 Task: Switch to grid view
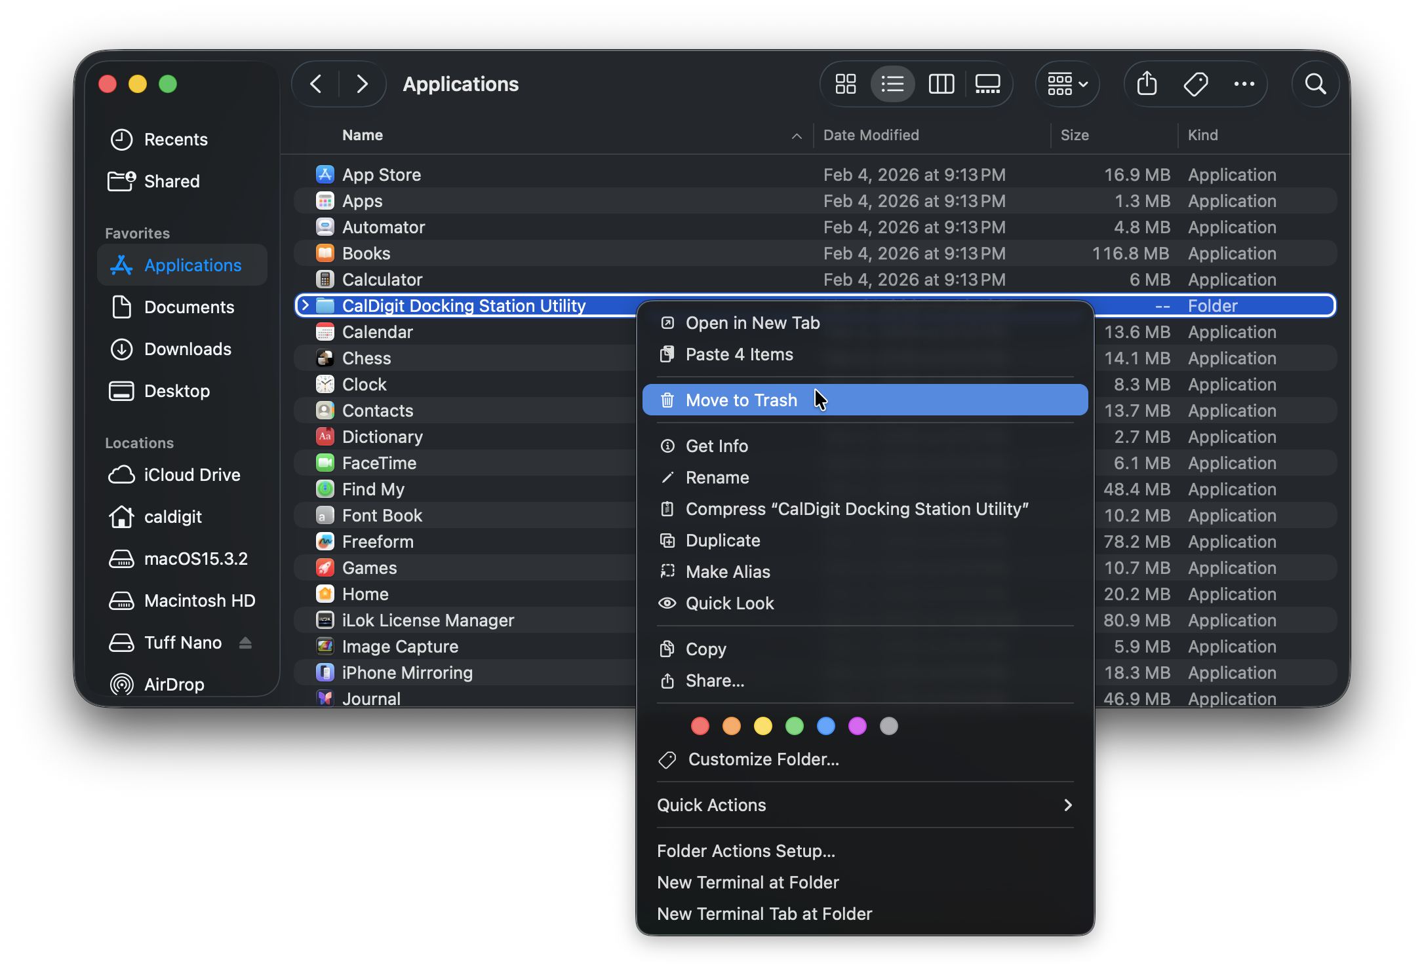pyautogui.click(x=845, y=84)
